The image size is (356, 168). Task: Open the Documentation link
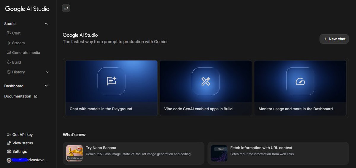(x=18, y=96)
